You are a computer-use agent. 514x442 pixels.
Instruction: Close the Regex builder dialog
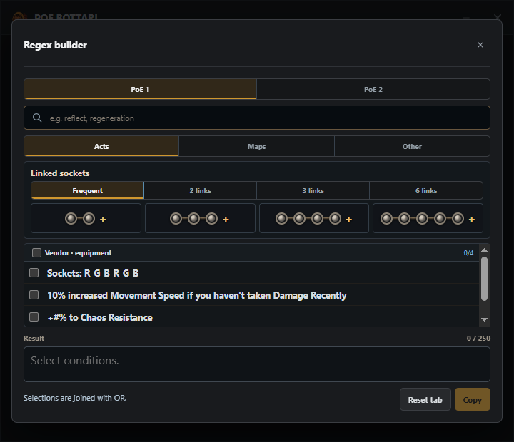(x=480, y=45)
